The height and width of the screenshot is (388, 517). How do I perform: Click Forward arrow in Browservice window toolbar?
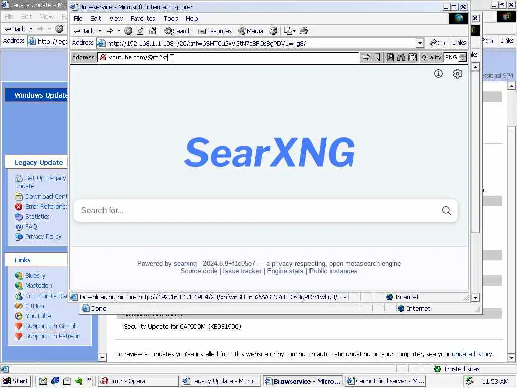110,31
